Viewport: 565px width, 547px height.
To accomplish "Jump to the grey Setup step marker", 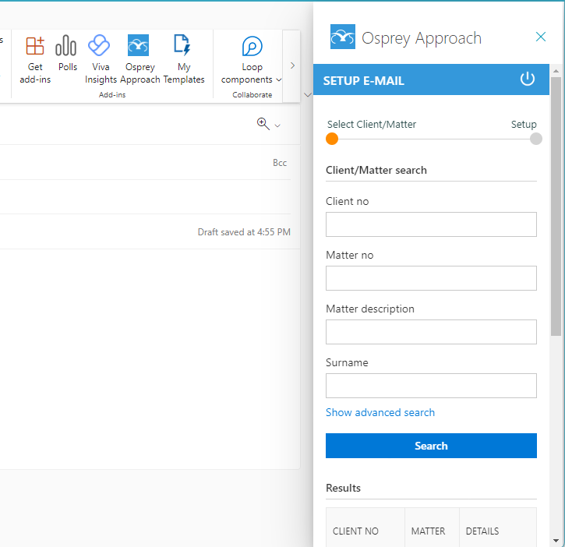I will 536,139.
